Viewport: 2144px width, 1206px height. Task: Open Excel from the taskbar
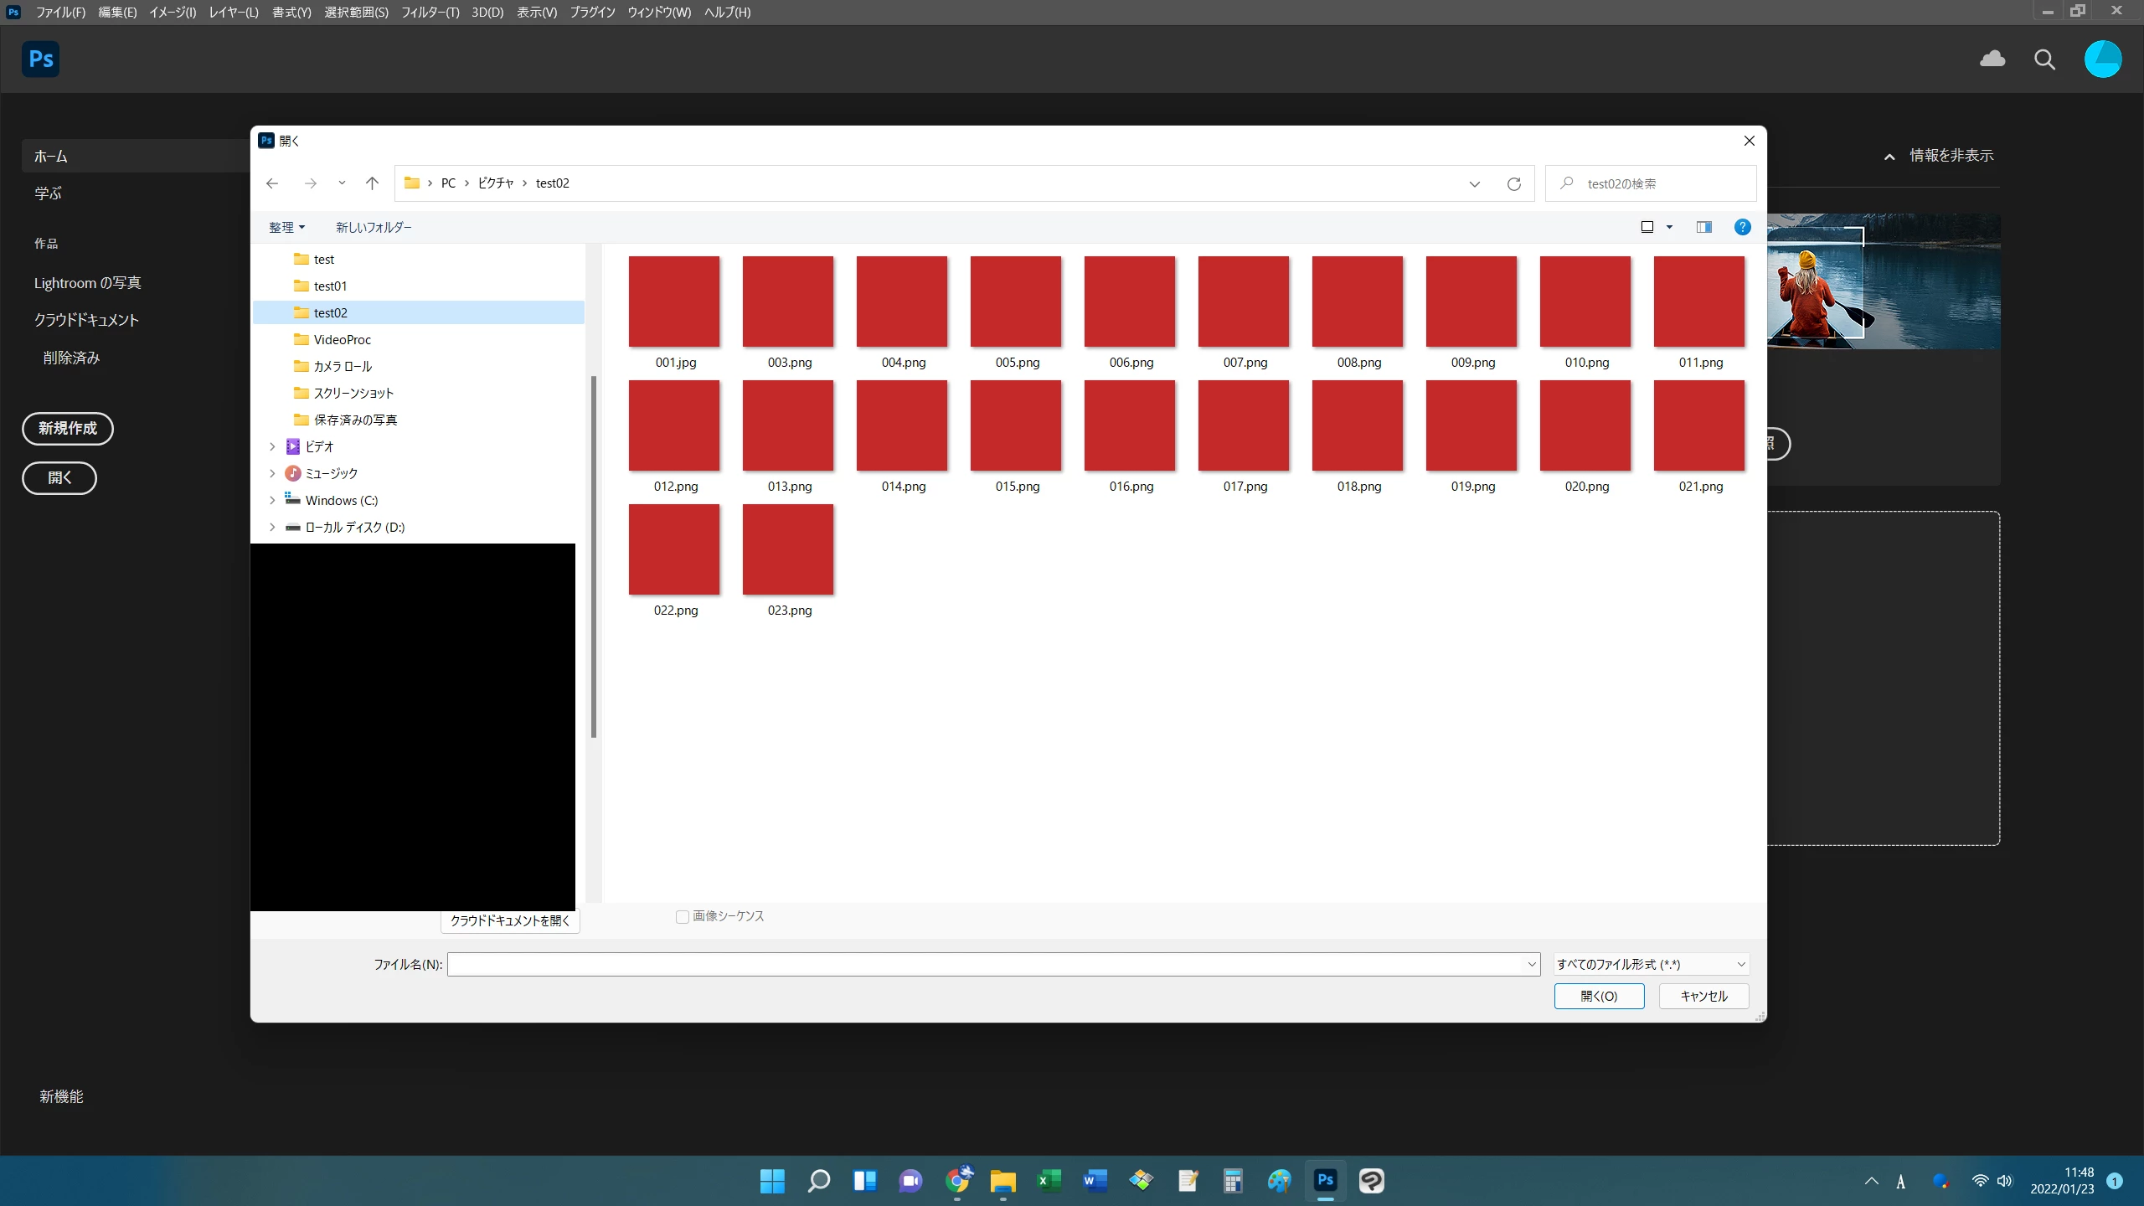point(1049,1181)
